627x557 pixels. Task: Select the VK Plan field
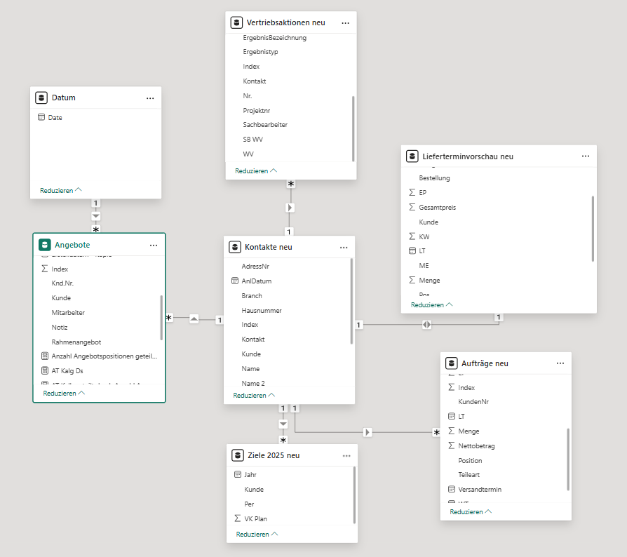pyautogui.click(x=255, y=518)
